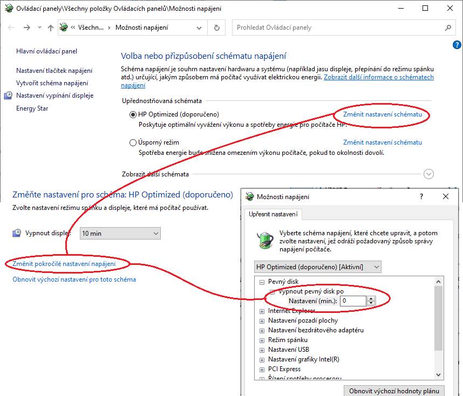Image resolution: width=463 pixels, height=396 pixels.
Task: Go up one level with Up arrow
Action: tap(51, 28)
